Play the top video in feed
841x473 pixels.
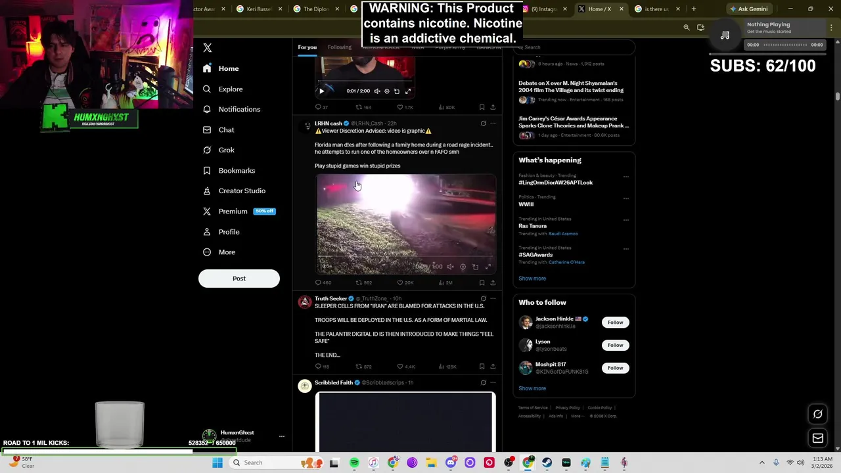click(321, 91)
